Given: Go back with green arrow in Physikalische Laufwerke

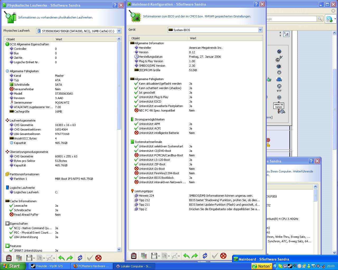Looking at the screenshot, I should (x=62, y=258).
